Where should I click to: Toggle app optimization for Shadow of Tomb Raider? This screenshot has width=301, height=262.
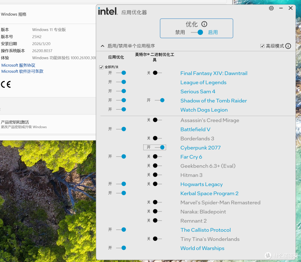tap(121, 100)
